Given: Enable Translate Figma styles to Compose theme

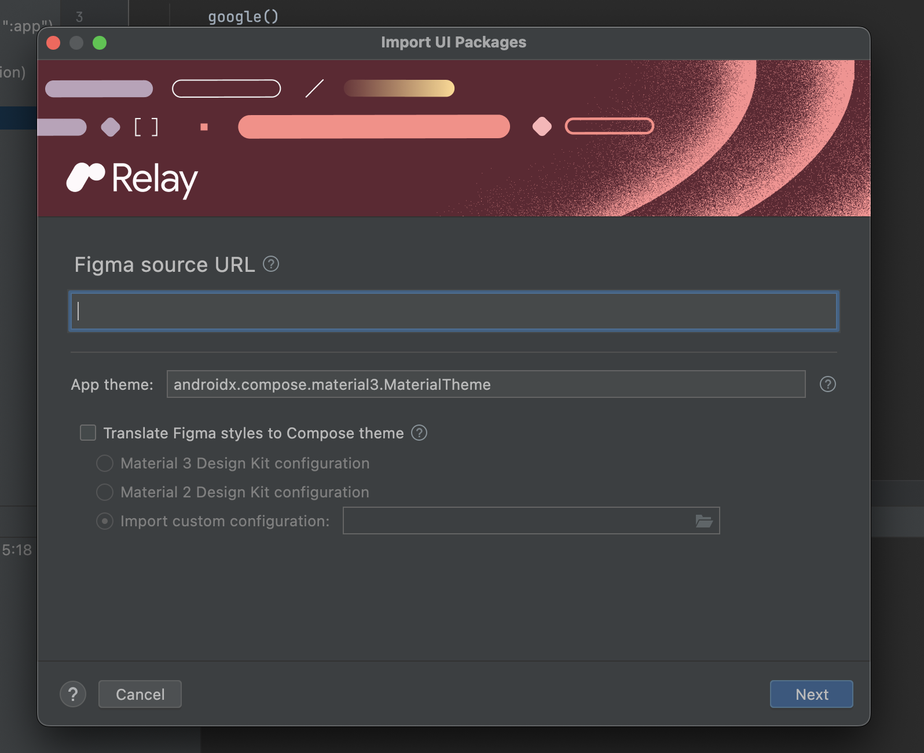Looking at the screenshot, I should (88, 433).
